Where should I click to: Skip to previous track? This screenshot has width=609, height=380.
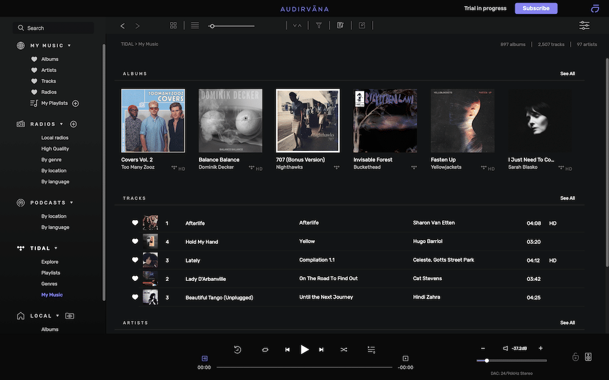(287, 350)
